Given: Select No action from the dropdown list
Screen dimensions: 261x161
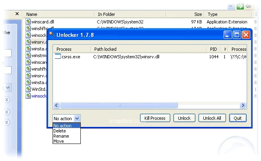Looking at the screenshot, I should click(66, 126).
